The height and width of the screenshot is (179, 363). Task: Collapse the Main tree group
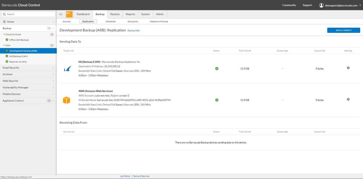pyautogui.click(x=4, y=45)
